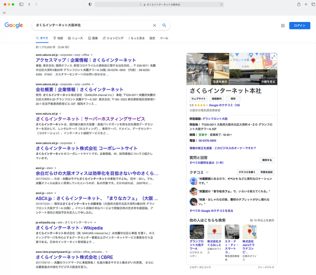Open the 会社概要 search result link

pyautogui.click(x=79, y=89)
